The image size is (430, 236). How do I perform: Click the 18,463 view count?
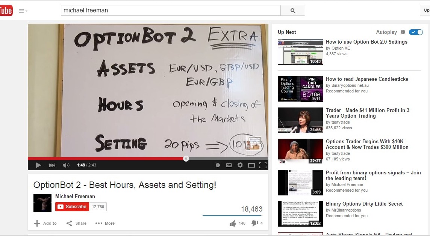[251, 209]
